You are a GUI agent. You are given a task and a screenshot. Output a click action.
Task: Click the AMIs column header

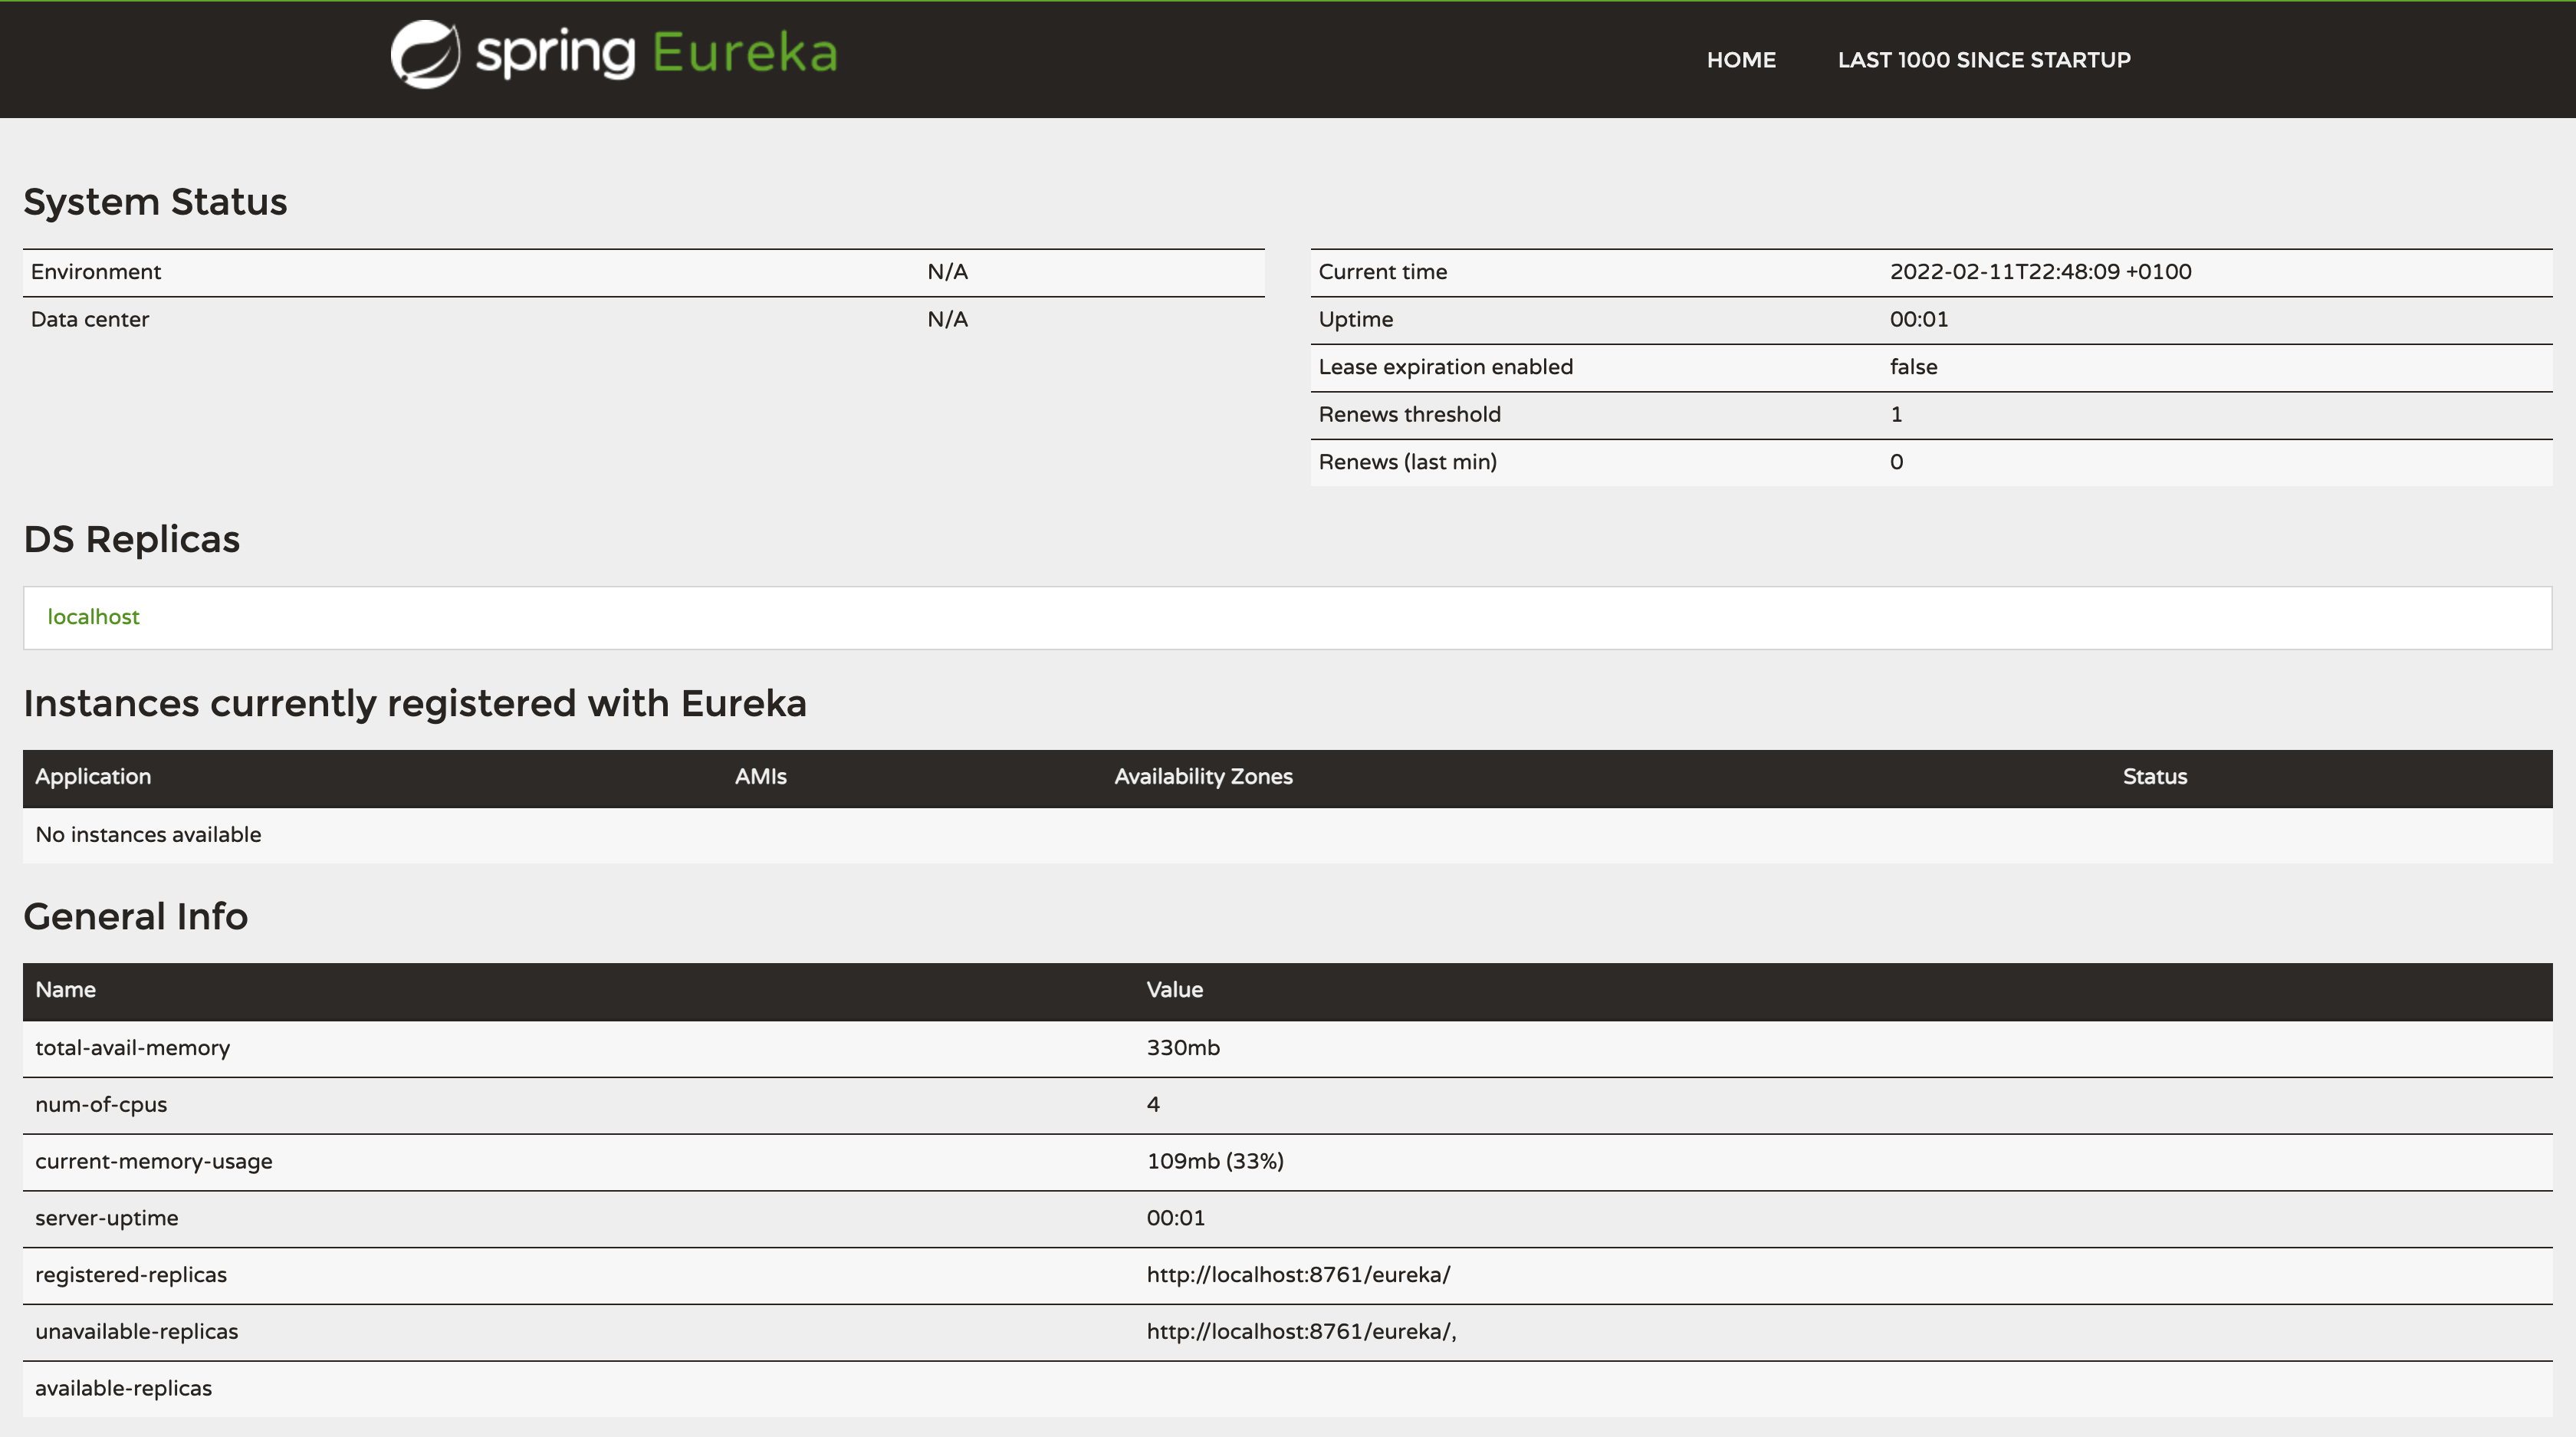click(760, 777)
